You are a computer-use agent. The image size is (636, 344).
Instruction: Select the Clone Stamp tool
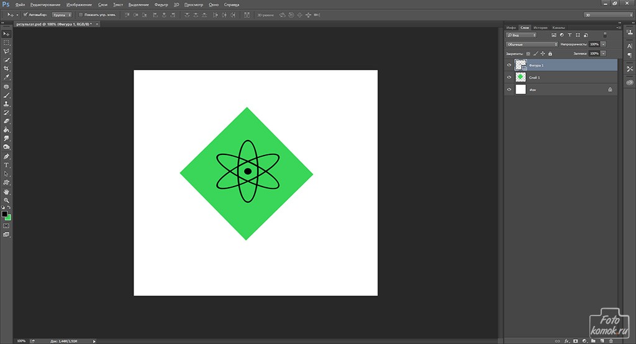pyautogui.click(x=6, y=104)
